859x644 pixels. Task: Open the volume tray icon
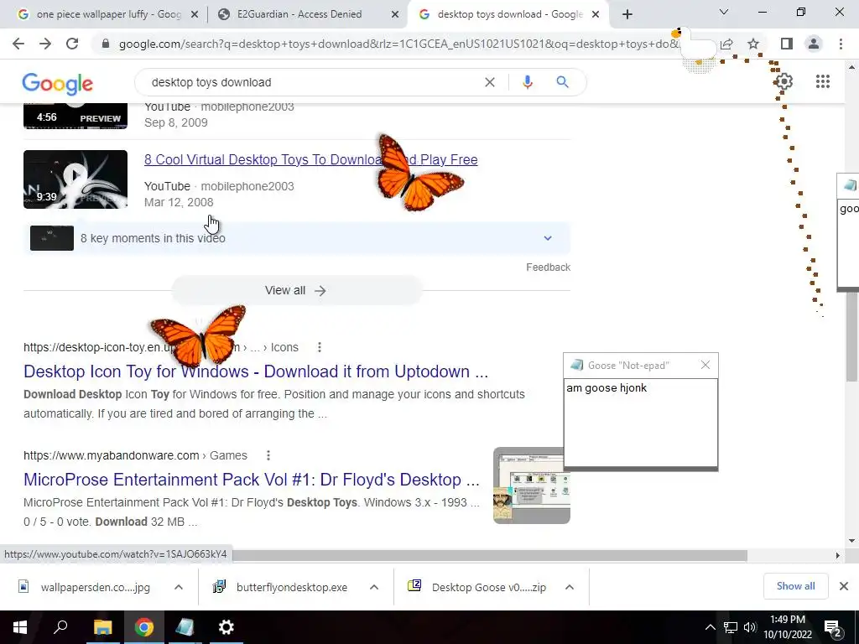coord(750,627)
